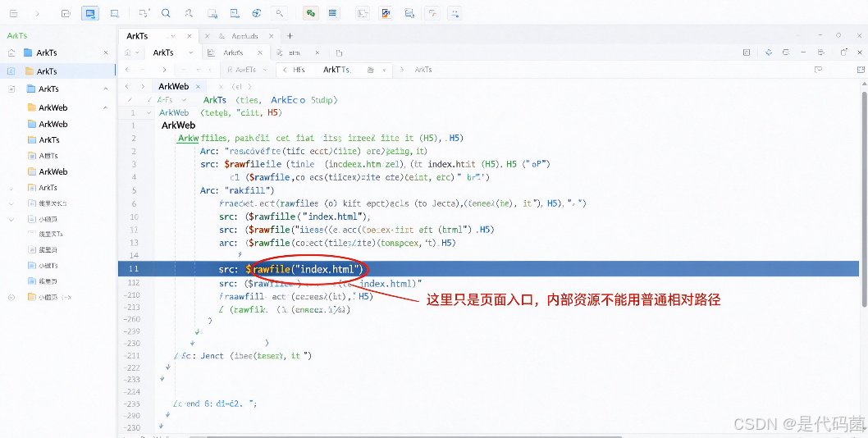Click back arrow in the navigation row
The height and width of the screenshot is (438, 868).
click(x=128, y=70)
